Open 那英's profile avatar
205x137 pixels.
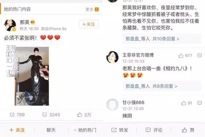pyautogui.click(x=10, y=25)
